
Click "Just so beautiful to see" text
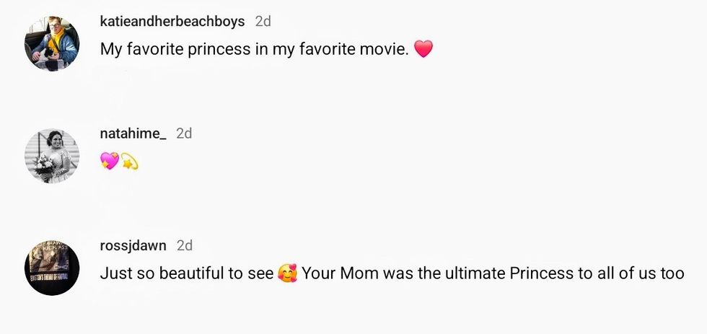coord(186,274)
